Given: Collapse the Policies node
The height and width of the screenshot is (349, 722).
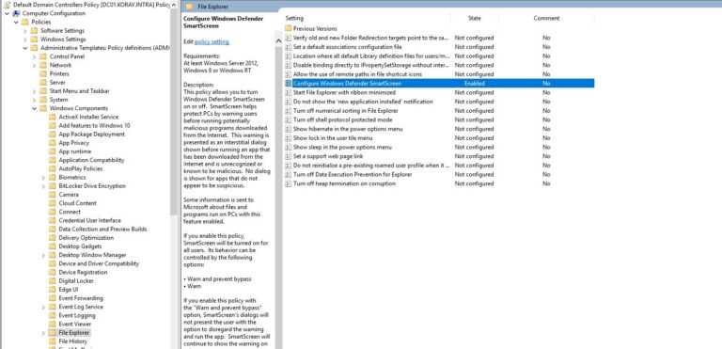Looking at the screenshot, I should [x=16, y=23].
